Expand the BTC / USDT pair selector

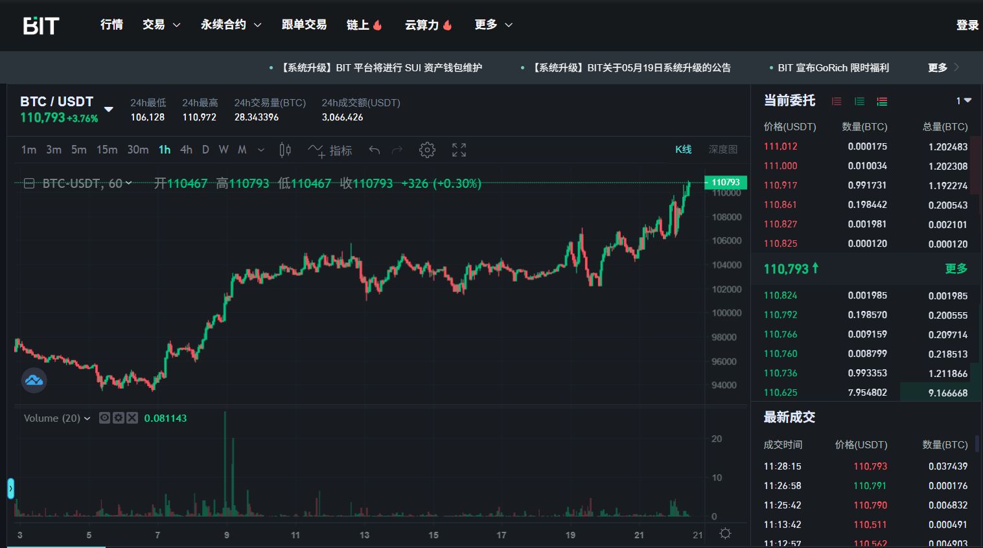pos(109,109)
